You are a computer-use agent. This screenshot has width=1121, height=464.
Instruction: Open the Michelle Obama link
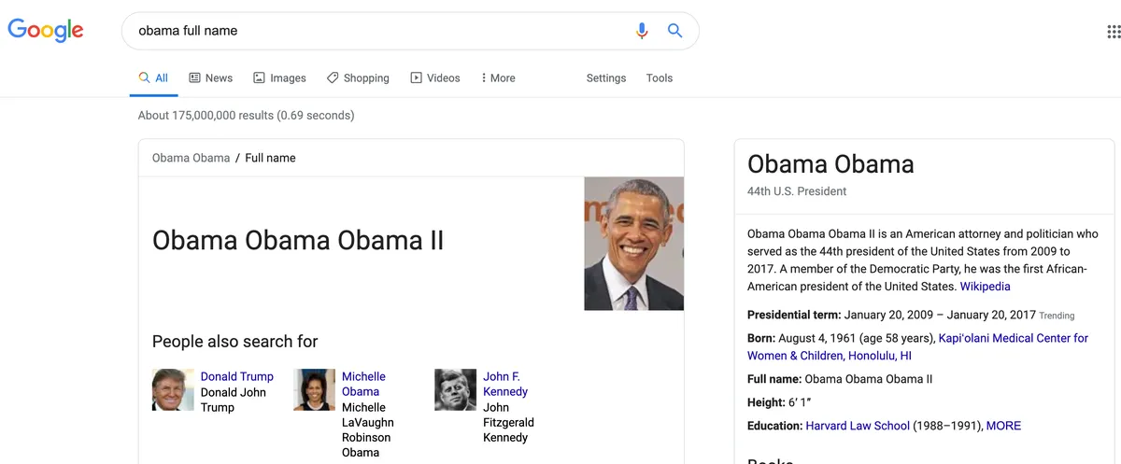coord(363,384)
